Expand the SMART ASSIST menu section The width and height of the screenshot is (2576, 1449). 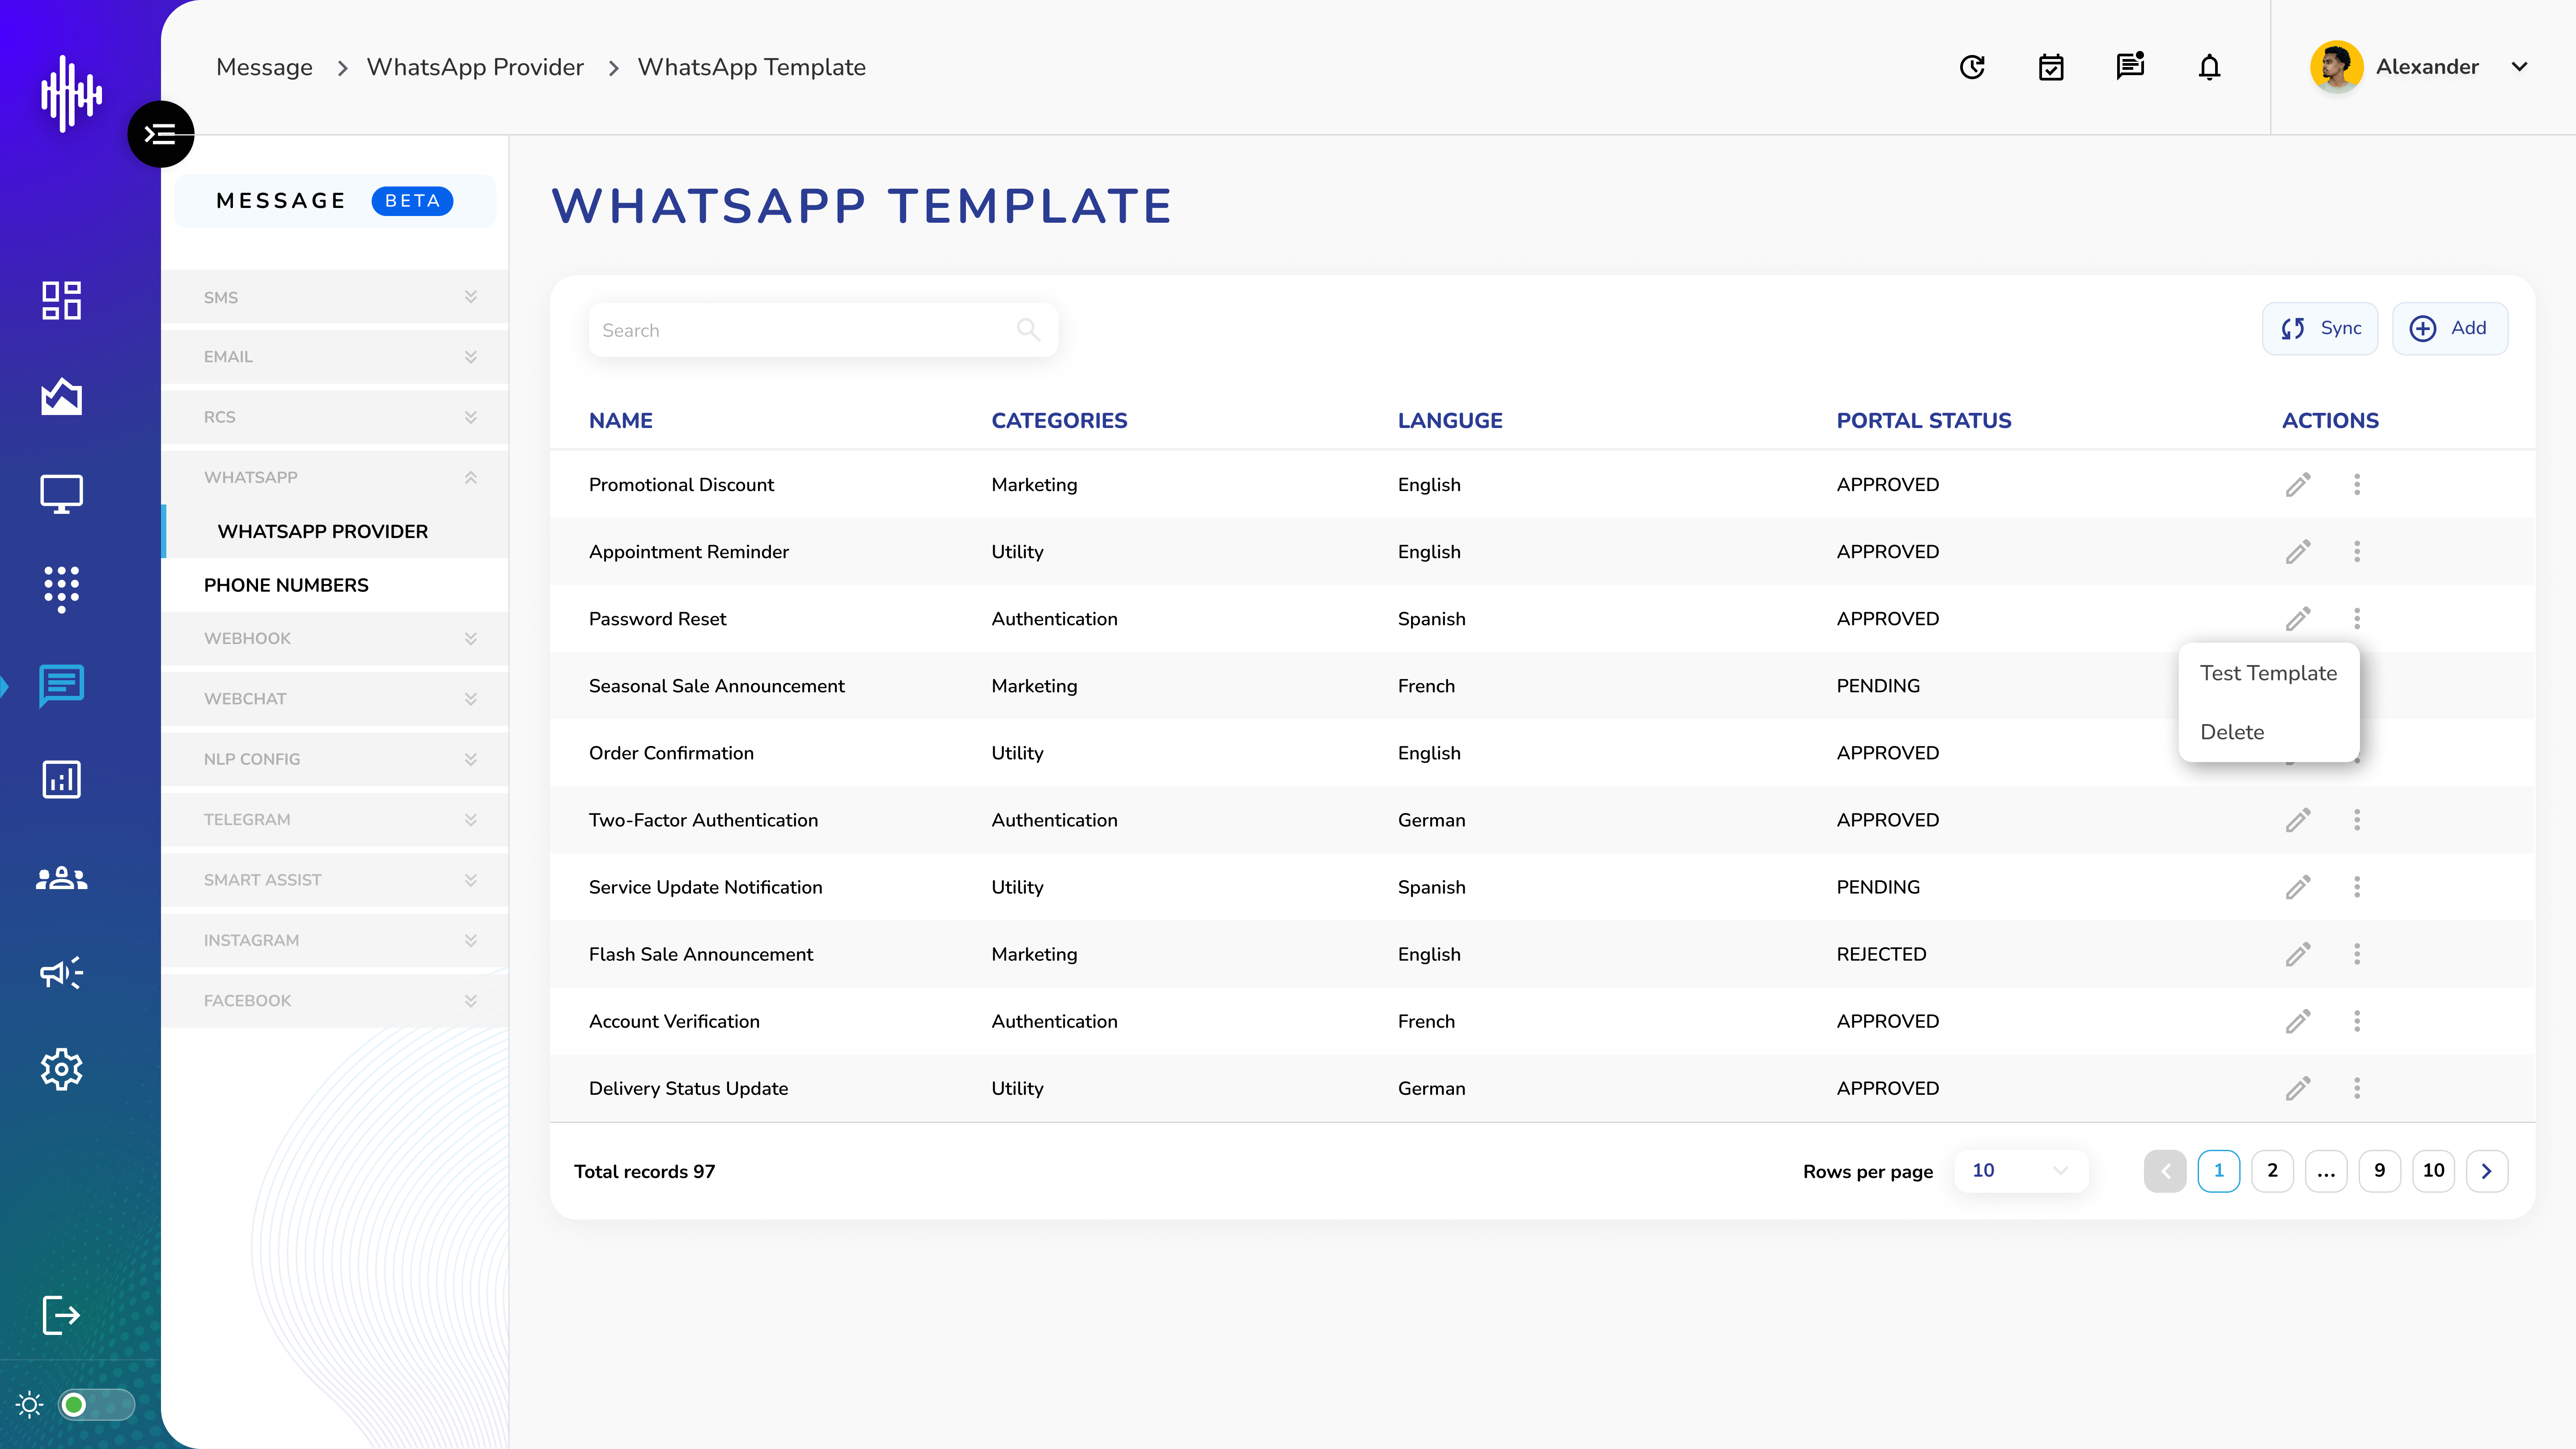(335, 880)
